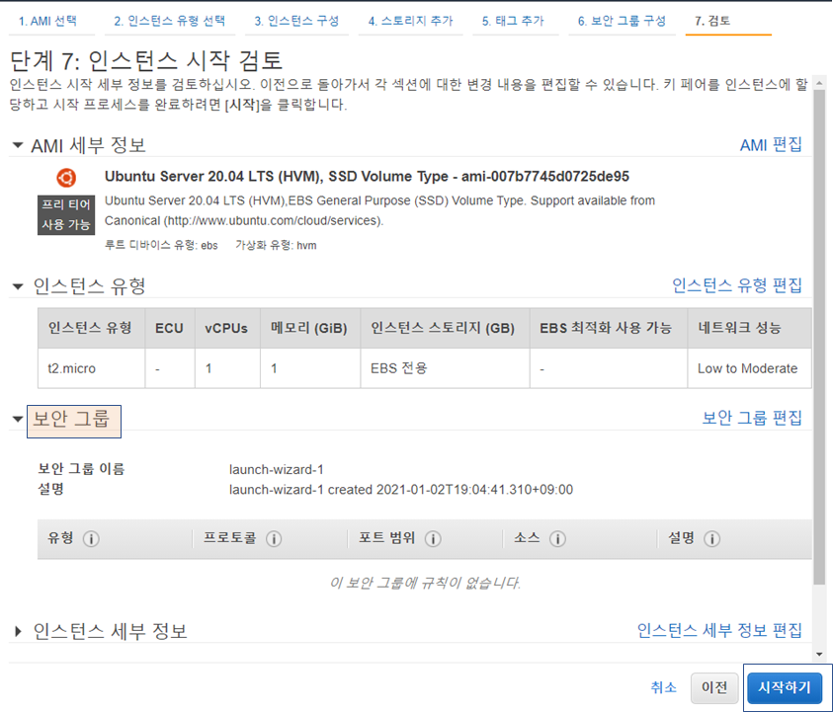This screenshot has height=712, width=833.
Task: Click the 이 보안 그룹에 규칙이 없습니다 message
Action: tap(425, 583)
